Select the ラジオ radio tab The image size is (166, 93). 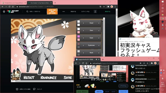107,92
